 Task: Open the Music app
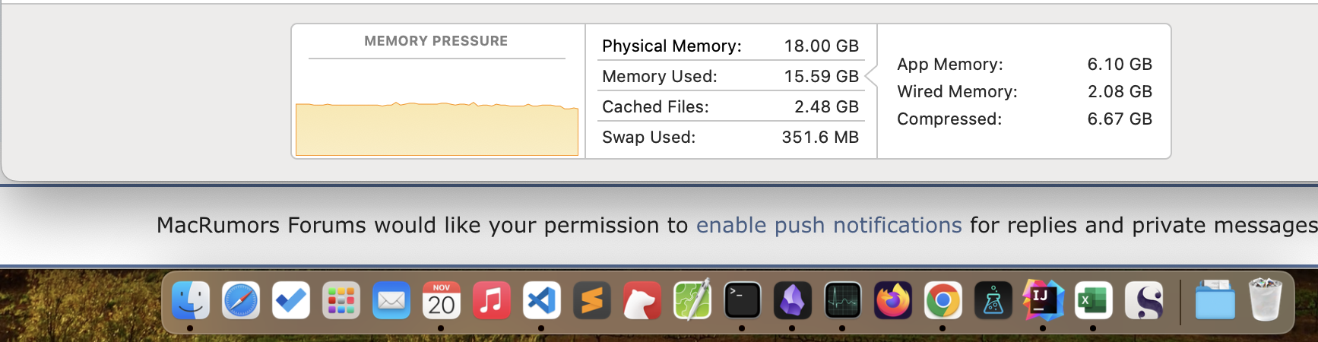(x=491, y=301)
